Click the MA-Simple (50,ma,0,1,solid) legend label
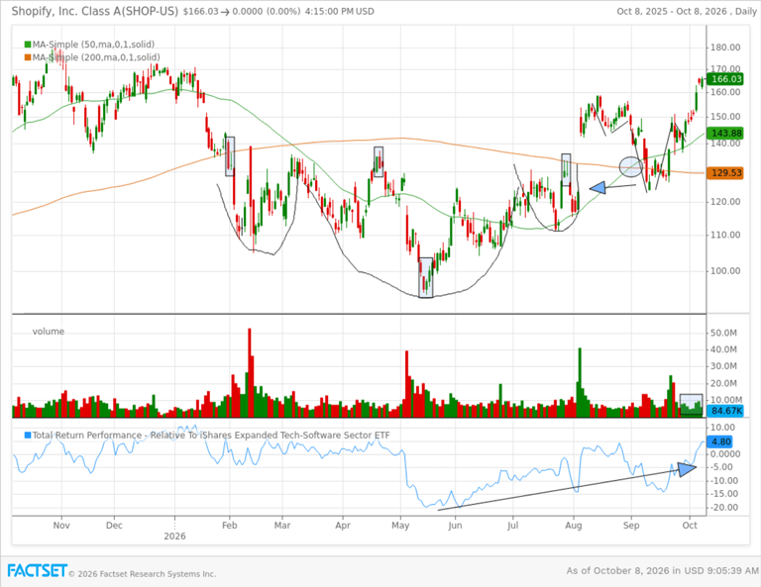The height and width of the screenshot is (587, 761). 93,45
